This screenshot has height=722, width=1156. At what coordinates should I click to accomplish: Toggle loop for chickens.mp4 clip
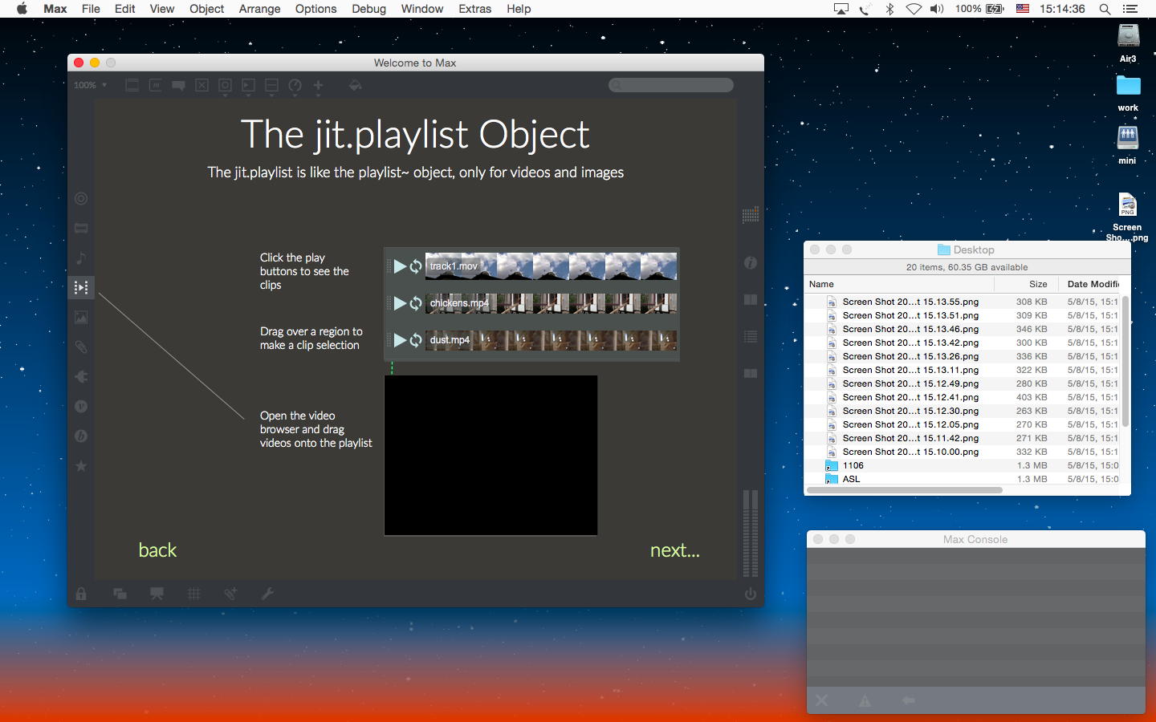tap(416, 303)
